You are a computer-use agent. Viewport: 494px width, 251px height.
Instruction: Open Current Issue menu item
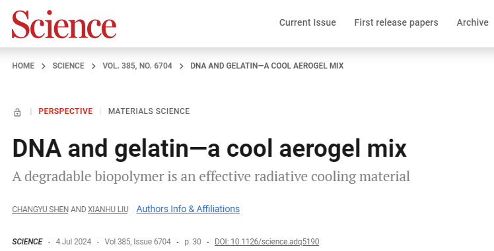pyautogui.click(x=308, y=22)
